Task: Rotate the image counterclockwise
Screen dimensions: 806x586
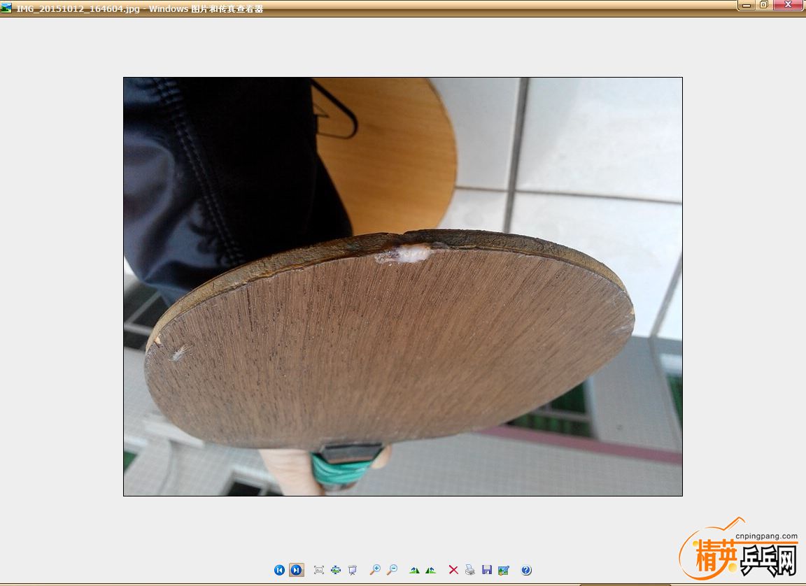Action: tap(431, 569)
